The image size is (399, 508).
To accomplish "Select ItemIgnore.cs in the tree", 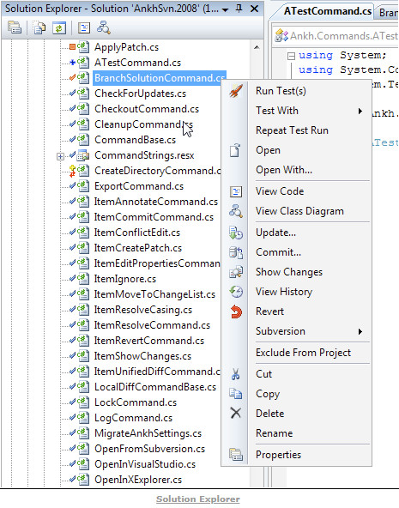I will tap(125, 279).
